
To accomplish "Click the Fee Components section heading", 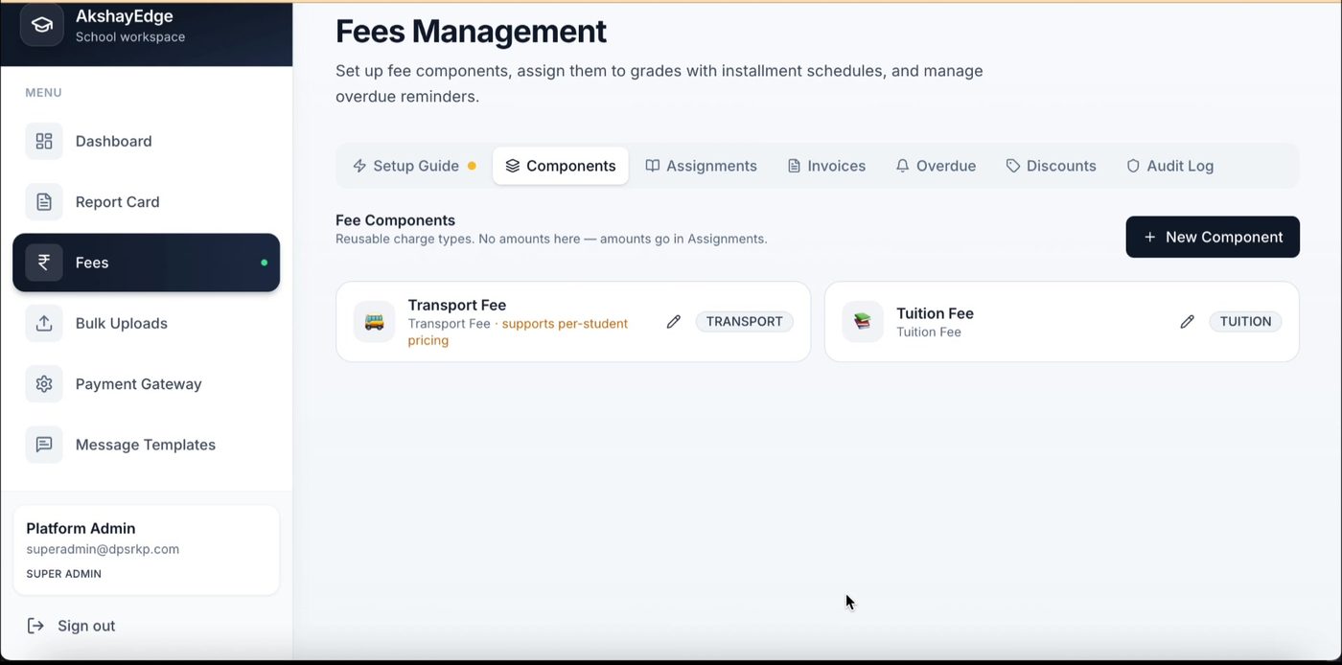I will [395, 220].
